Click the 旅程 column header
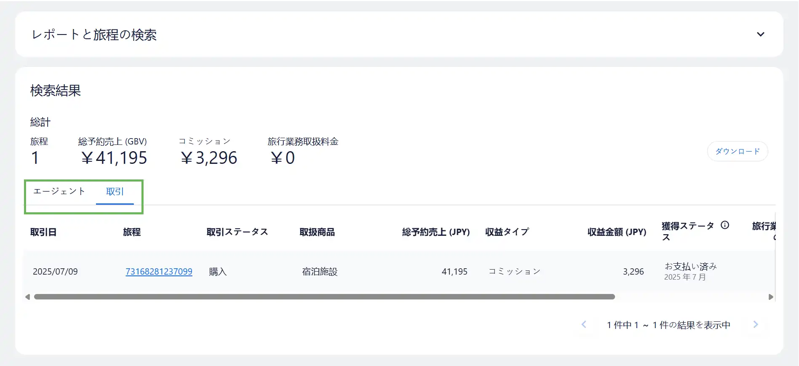 (132, 232)
